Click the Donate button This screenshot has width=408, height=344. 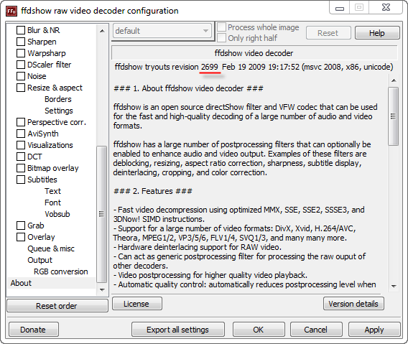(x=34, y=330)
